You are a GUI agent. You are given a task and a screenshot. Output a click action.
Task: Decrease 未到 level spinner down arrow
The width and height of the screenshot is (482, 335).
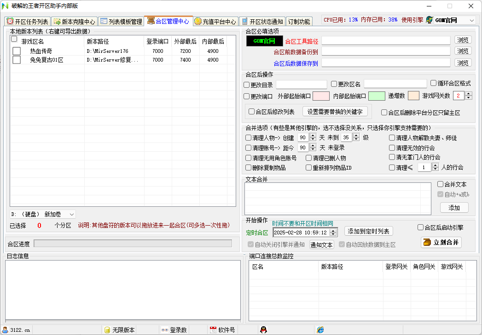pos(356,140)
